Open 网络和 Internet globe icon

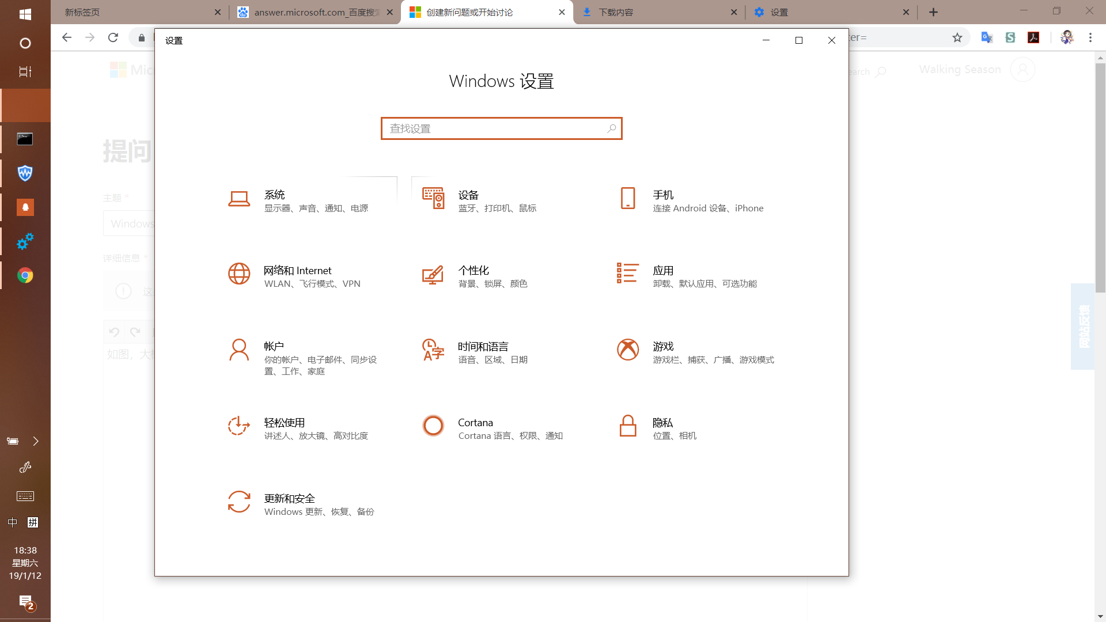click(239, 274)
